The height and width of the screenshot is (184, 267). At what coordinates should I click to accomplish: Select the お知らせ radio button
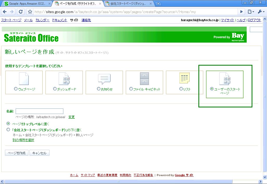click(x=99, y=89)
